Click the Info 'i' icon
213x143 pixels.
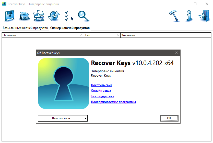pyautogui.click(x=189, y=16)
